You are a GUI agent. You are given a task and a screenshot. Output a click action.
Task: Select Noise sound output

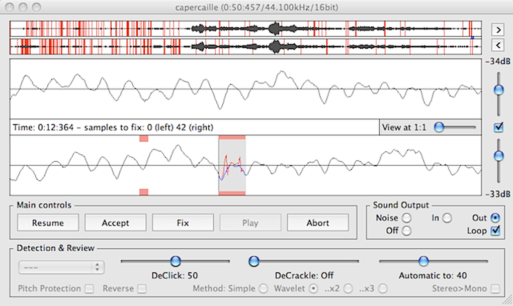pos(406,218)
